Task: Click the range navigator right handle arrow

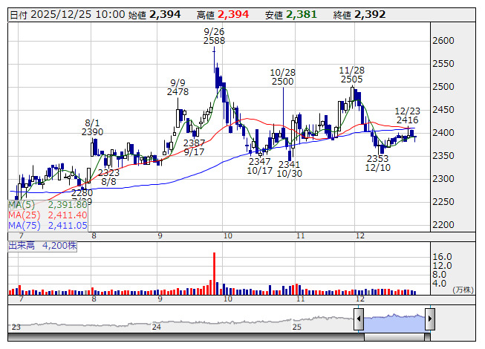Action: 430,319
